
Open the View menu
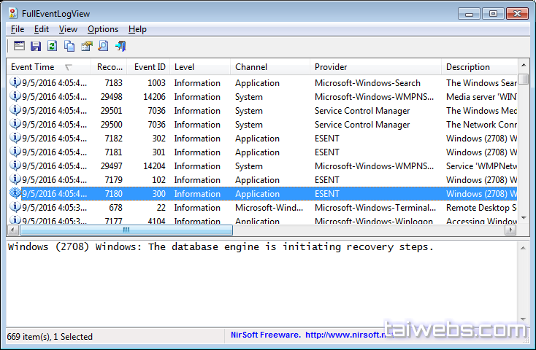tap(68, 29)
